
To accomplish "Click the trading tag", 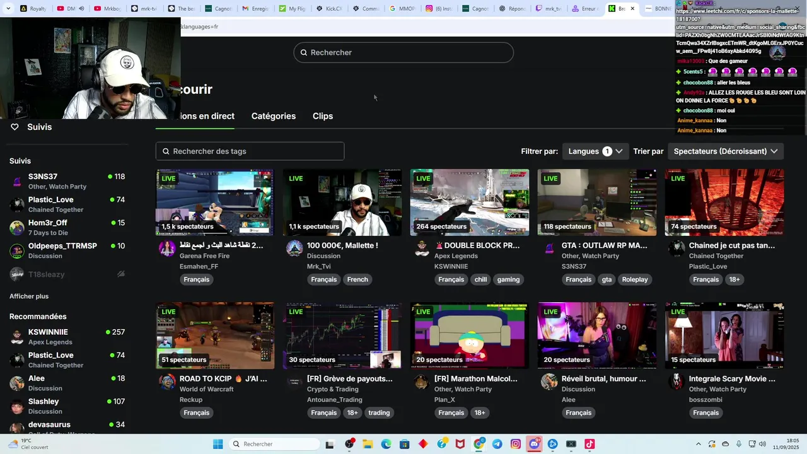I will click(379, 412).
